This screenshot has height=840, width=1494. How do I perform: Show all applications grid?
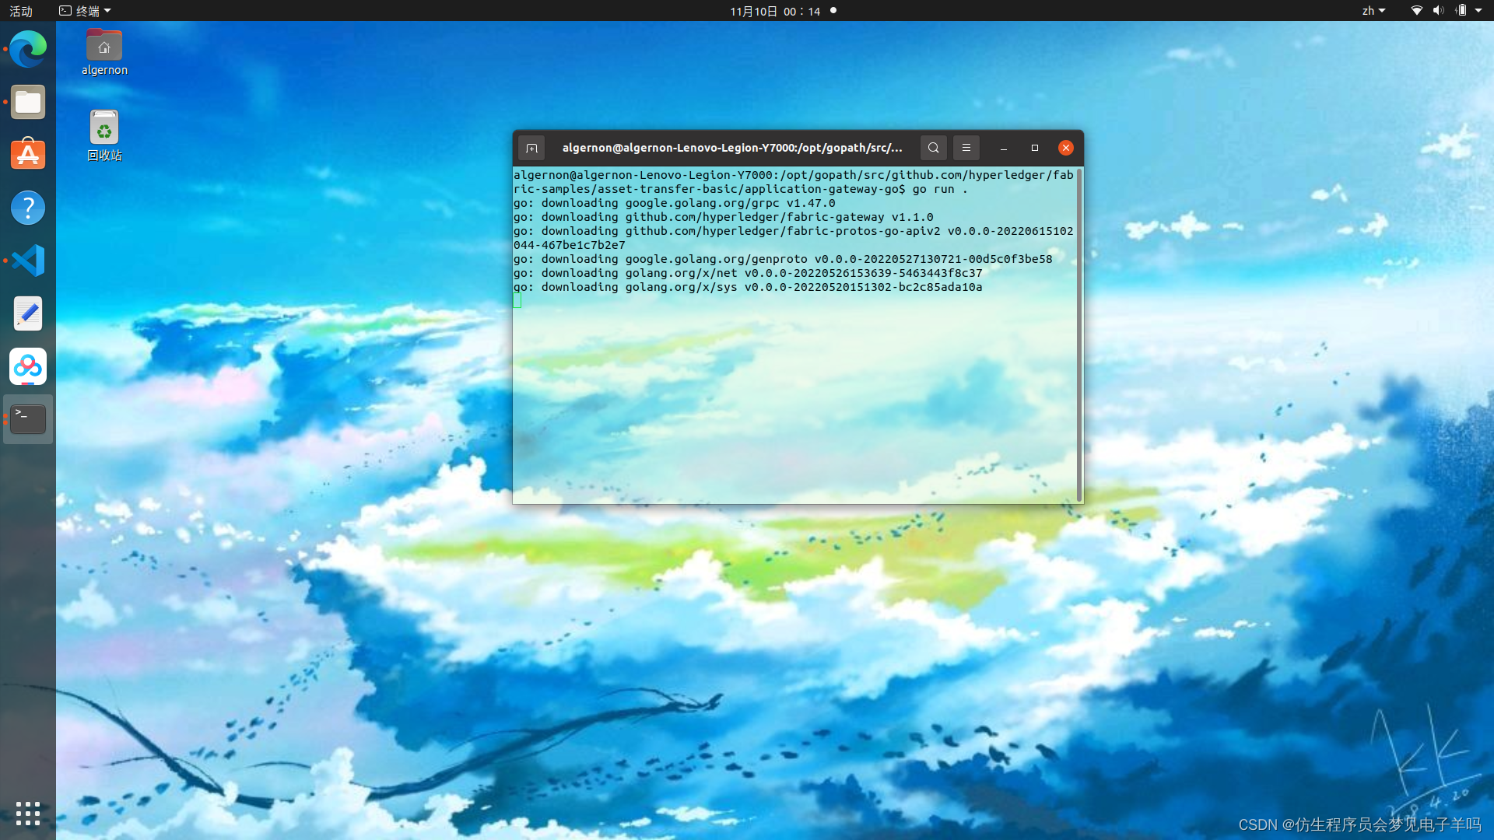pyautogui.click(x=28, y=814)
